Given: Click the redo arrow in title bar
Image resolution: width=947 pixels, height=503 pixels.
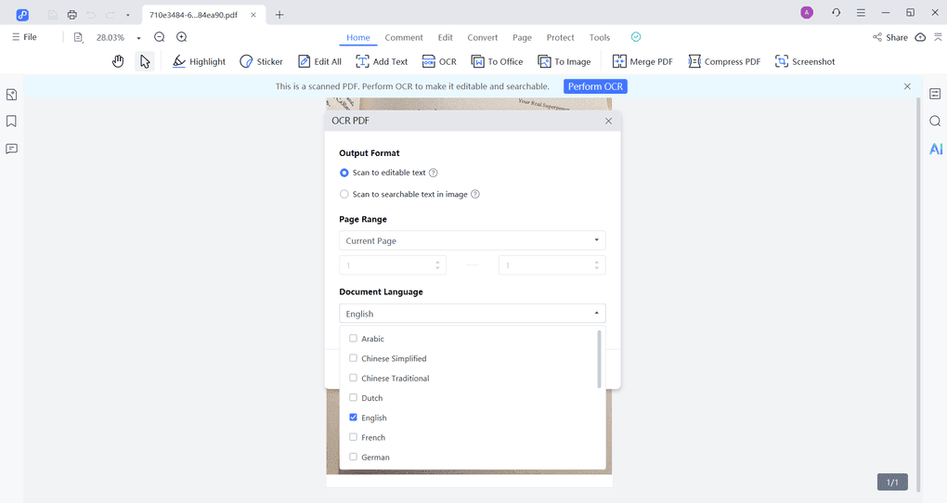Looking at the screenshot, I should point(110,15).
